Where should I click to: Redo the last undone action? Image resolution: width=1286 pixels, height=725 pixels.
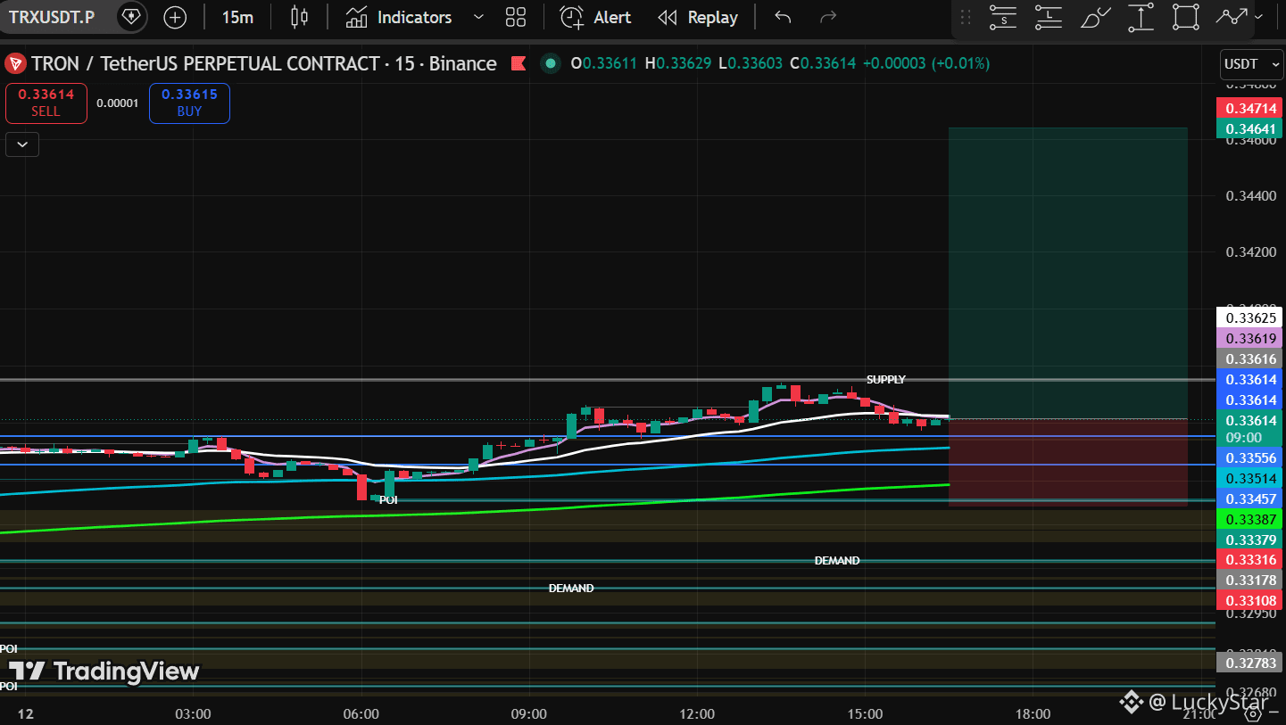coord(828,17)
